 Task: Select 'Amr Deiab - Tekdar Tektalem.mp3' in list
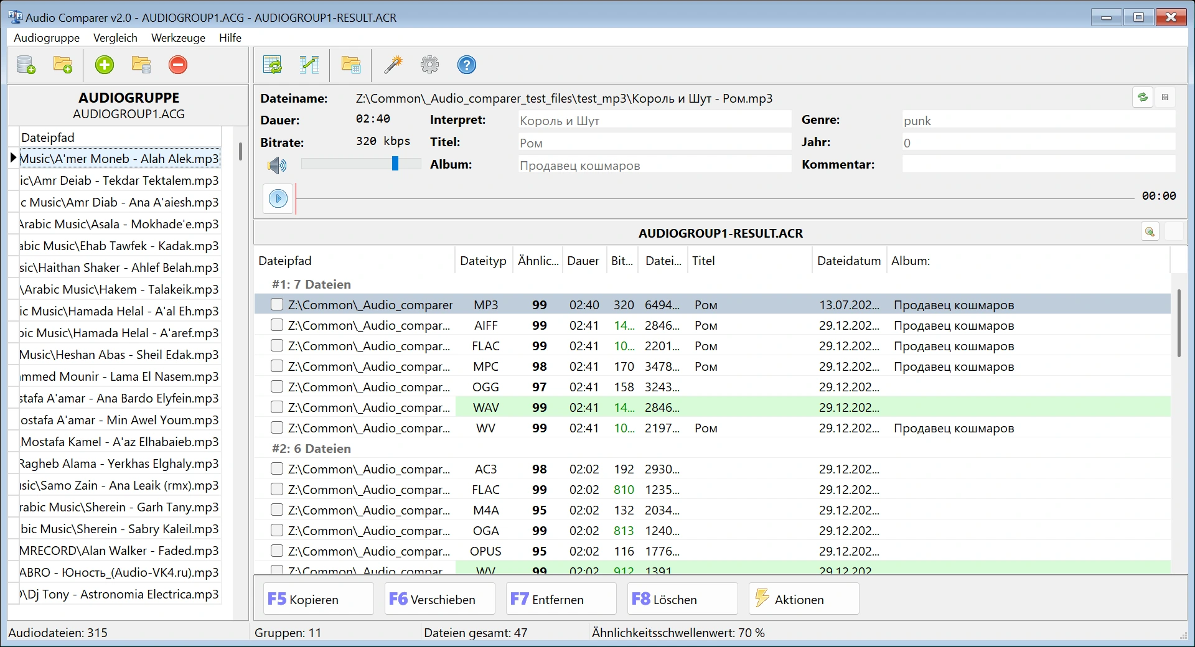point(119,180)
